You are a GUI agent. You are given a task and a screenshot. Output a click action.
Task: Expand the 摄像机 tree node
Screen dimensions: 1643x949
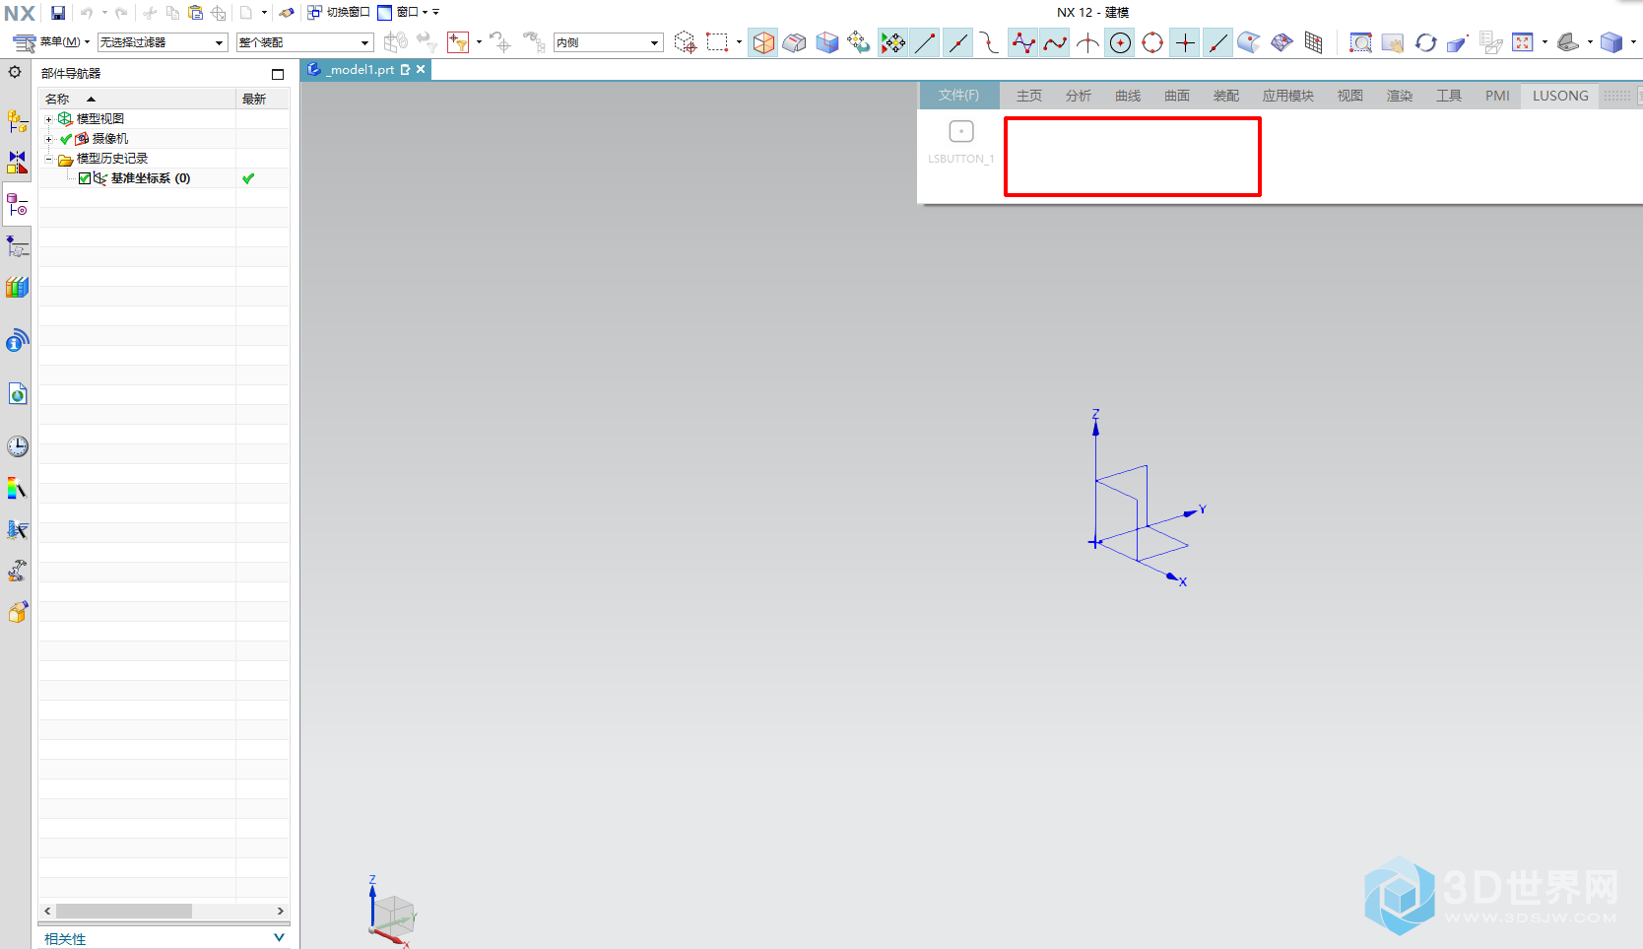(48, 139)
